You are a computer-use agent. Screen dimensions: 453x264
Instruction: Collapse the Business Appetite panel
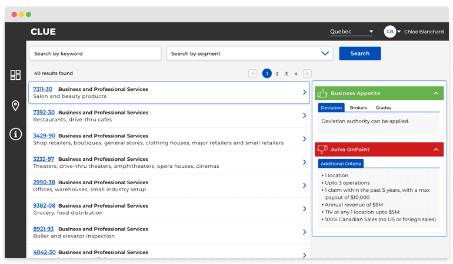(x=436, y=93)
